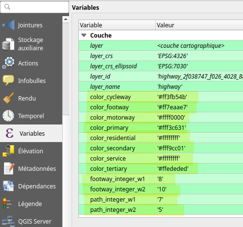This screenshot has height=227, width=243.
Task: Click the '#ff3fb54b' cycleway value
Action: tap(172, 97)
